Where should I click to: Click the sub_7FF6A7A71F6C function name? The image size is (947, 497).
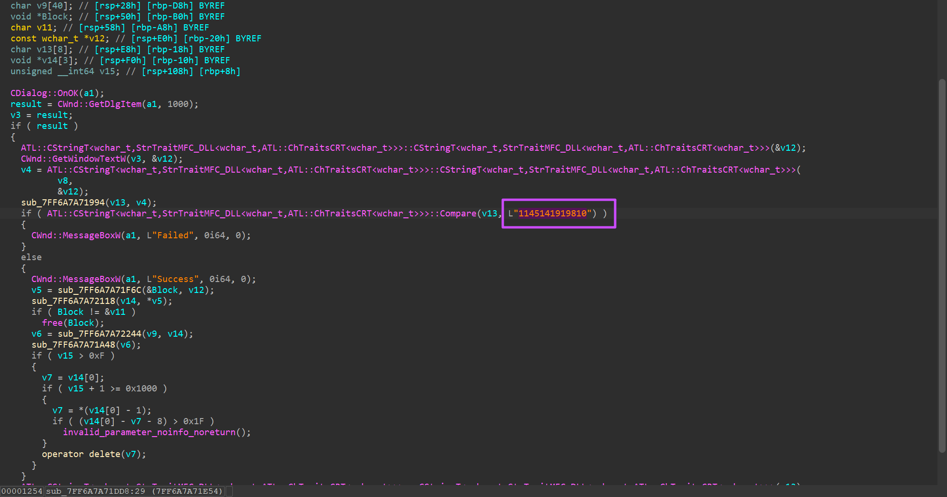(x=100, y=290)
